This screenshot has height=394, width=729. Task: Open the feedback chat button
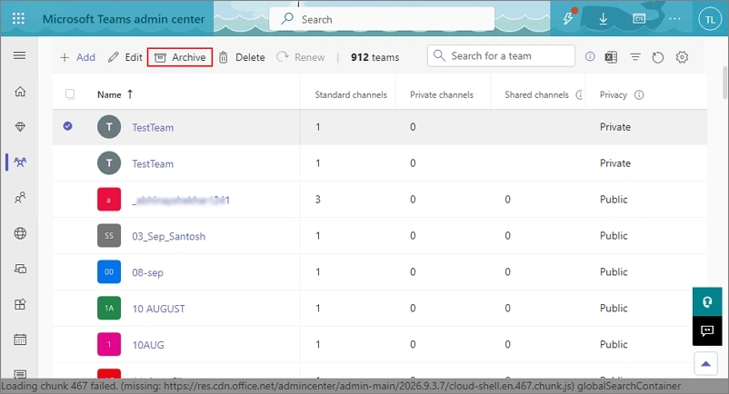(707, 330)
